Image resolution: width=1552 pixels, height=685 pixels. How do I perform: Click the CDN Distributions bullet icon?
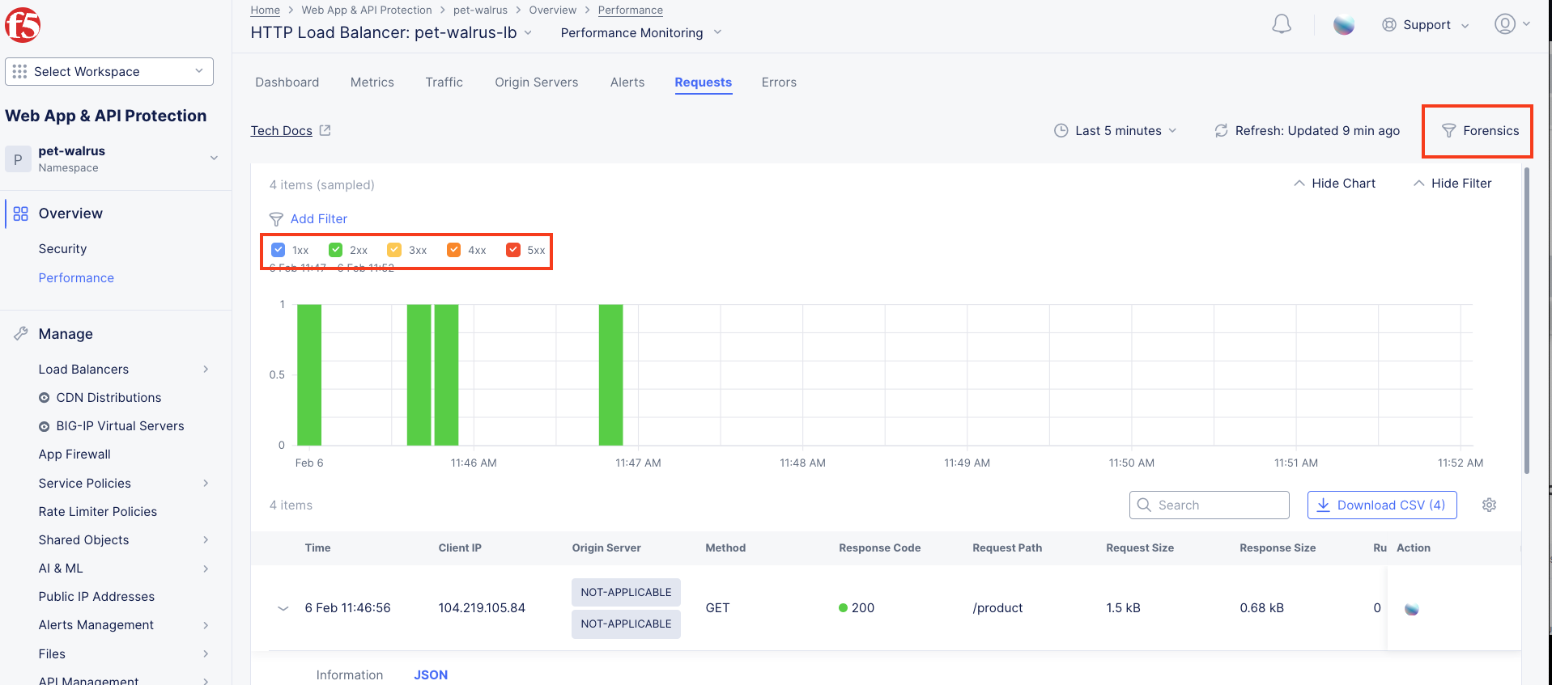pos(45,398)
